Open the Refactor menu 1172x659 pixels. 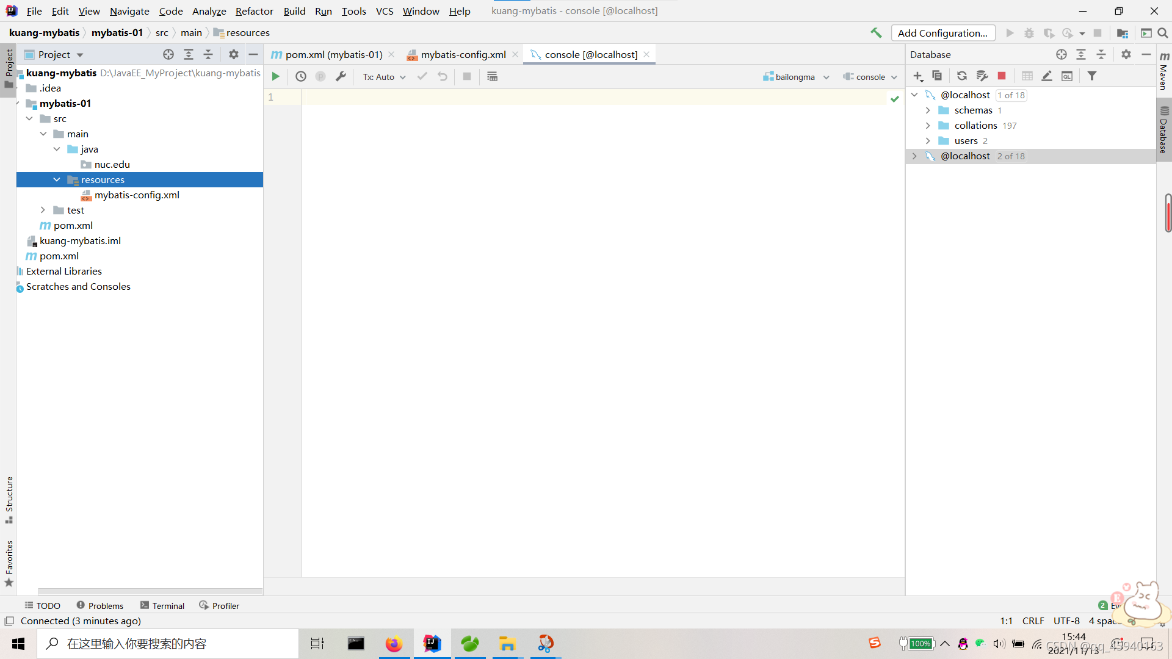pyautogui.click(x=254, y=11)
